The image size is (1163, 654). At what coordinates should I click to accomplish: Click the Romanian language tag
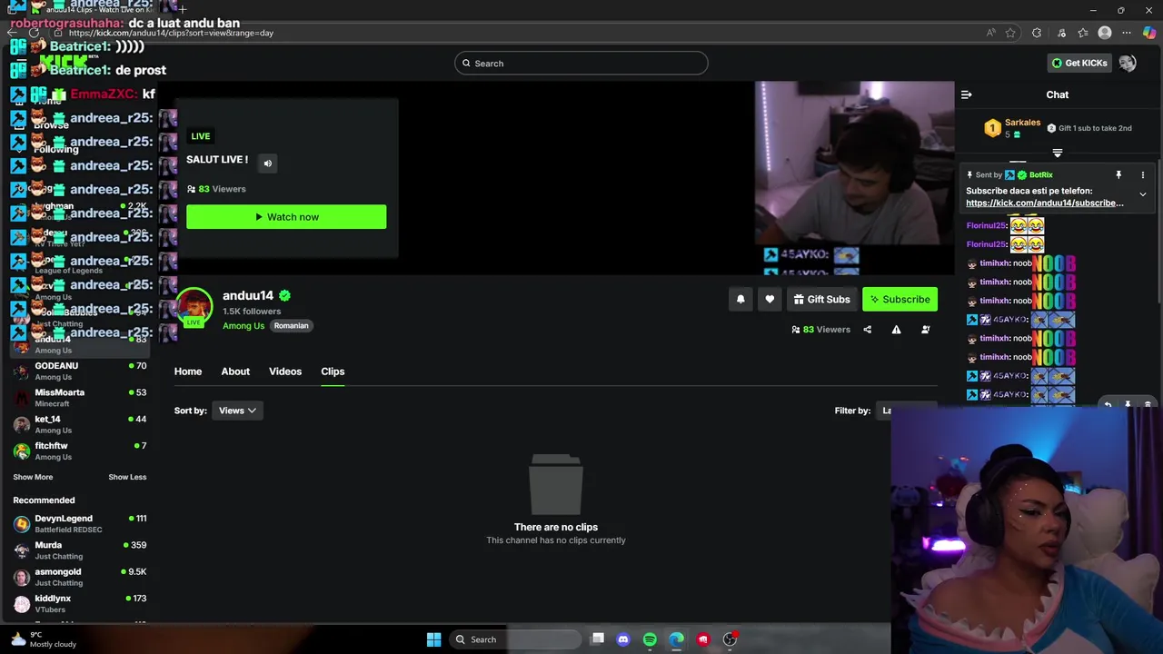(x=291, y=326)
